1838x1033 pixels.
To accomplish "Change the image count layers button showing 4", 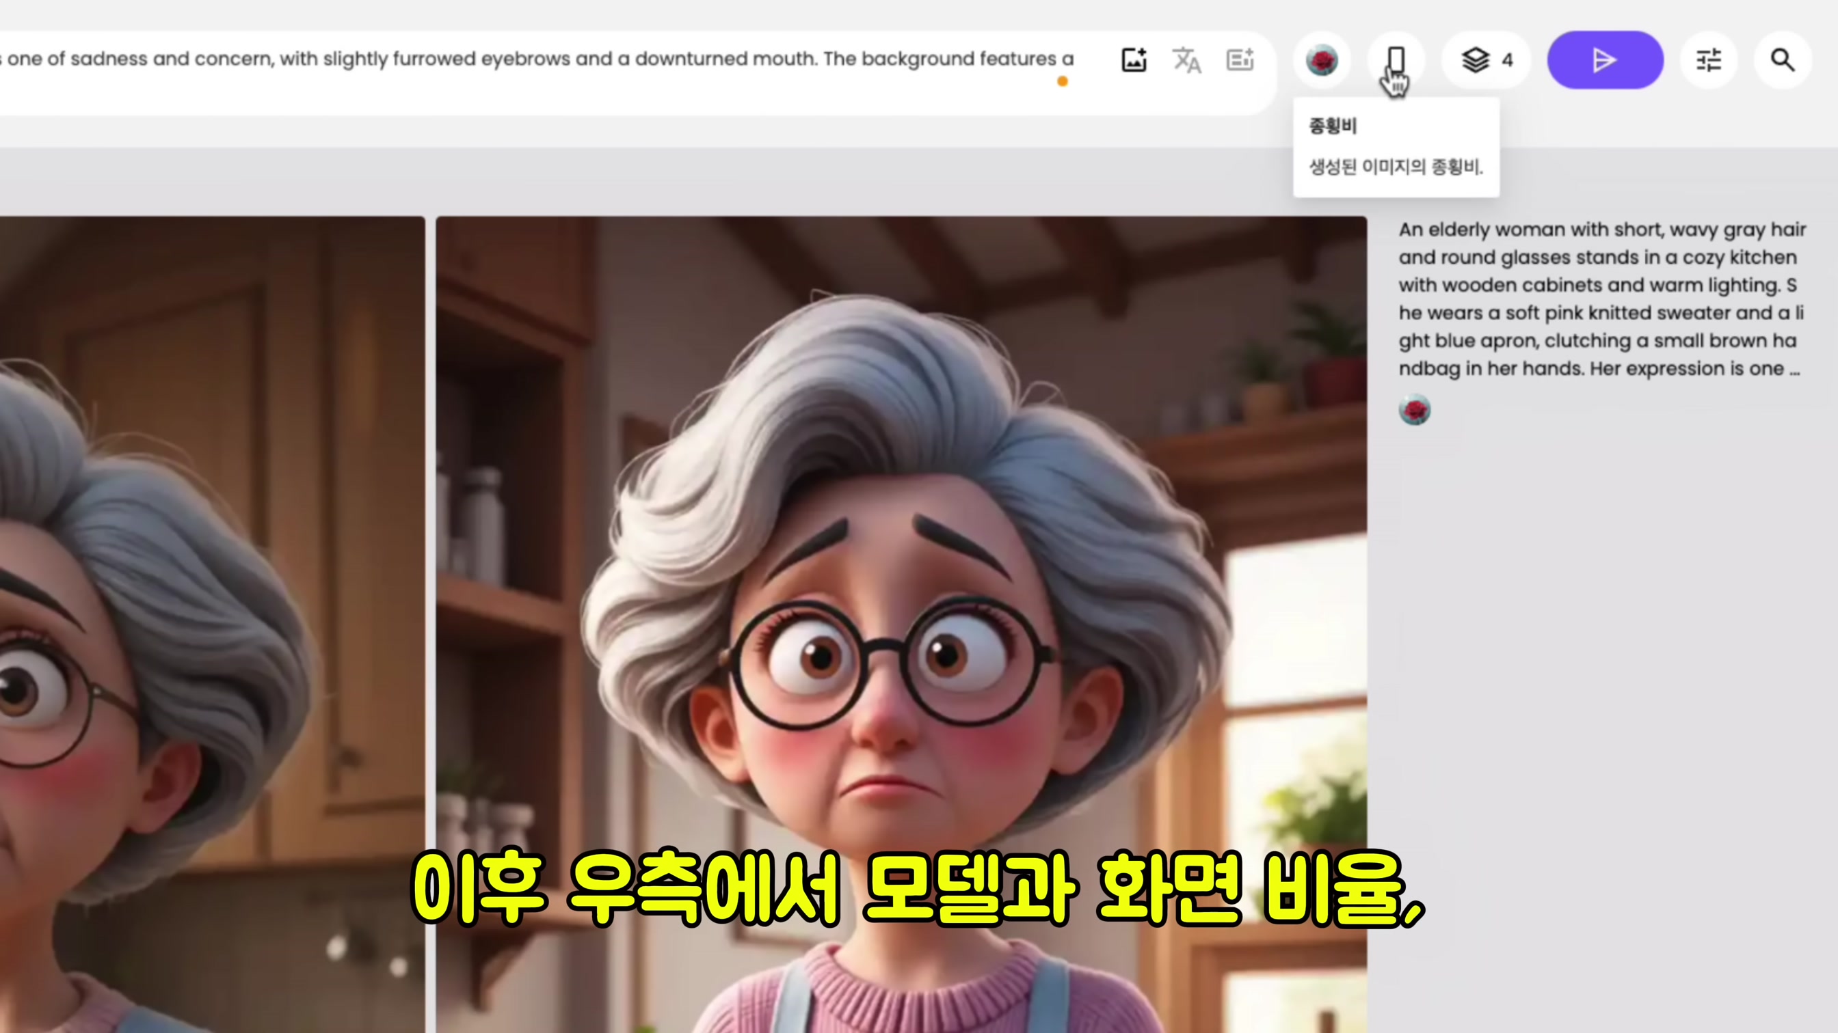I will (1487, 60).
